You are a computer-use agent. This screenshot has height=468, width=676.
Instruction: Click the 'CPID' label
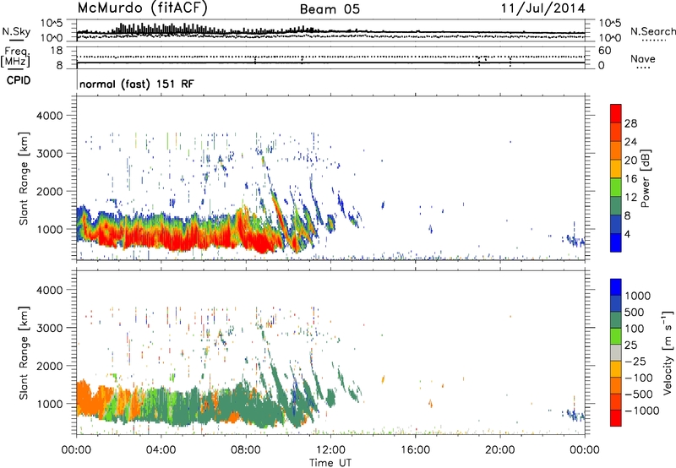click(19, 80)
